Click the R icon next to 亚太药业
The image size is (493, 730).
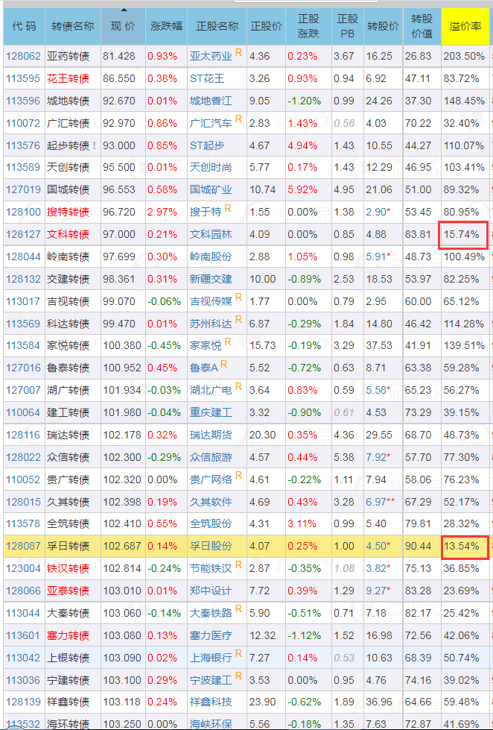tap(238, 53)
